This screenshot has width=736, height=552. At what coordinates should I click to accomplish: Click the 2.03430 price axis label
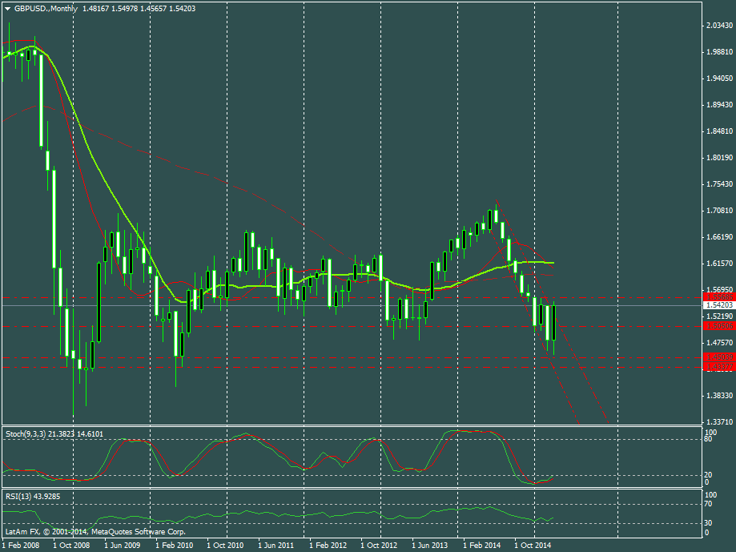click(718, 26)
